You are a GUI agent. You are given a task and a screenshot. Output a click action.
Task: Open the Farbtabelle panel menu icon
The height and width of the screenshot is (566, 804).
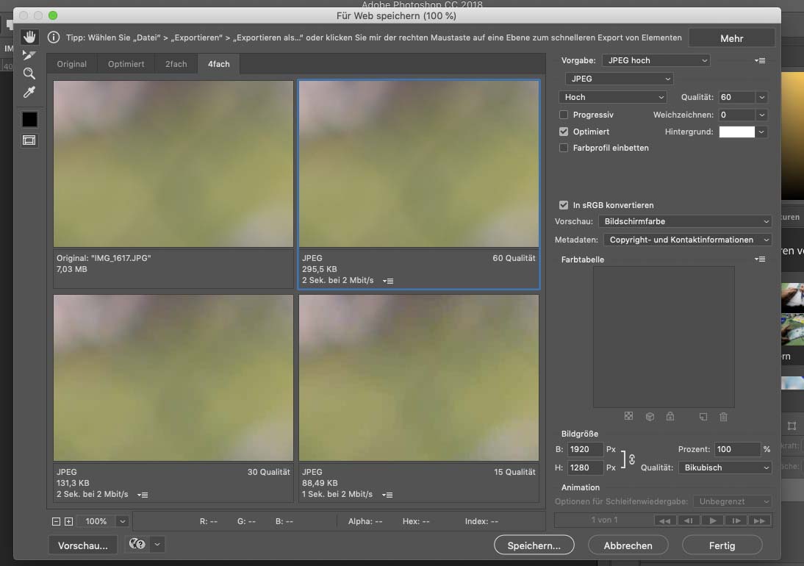(x=760, y=259)
